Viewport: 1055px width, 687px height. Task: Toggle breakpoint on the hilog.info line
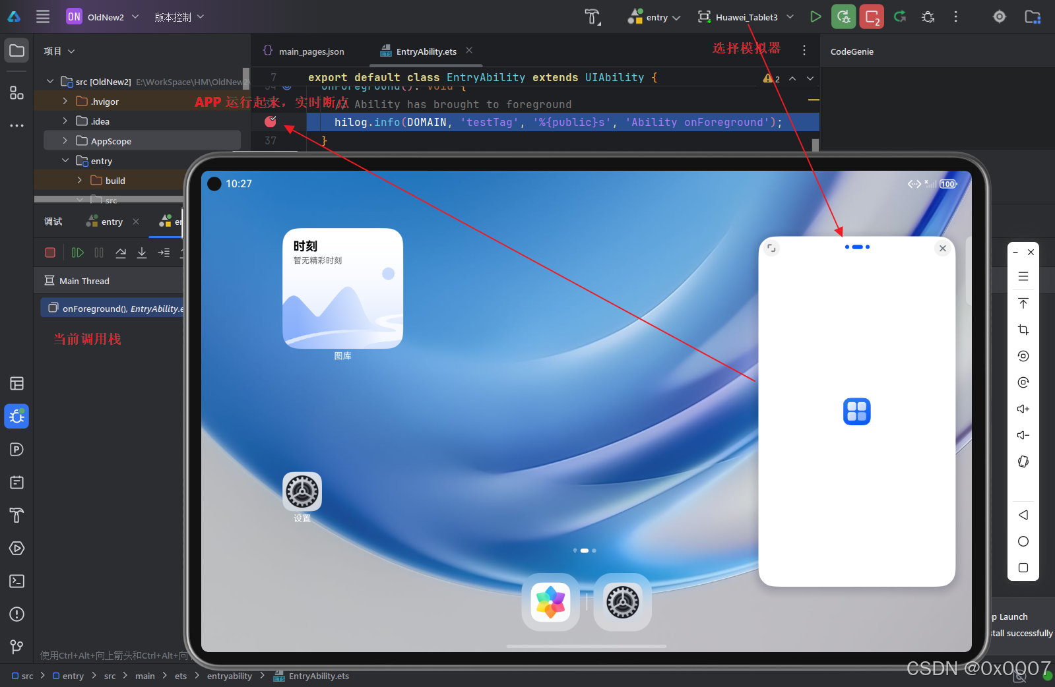point(271,121)
